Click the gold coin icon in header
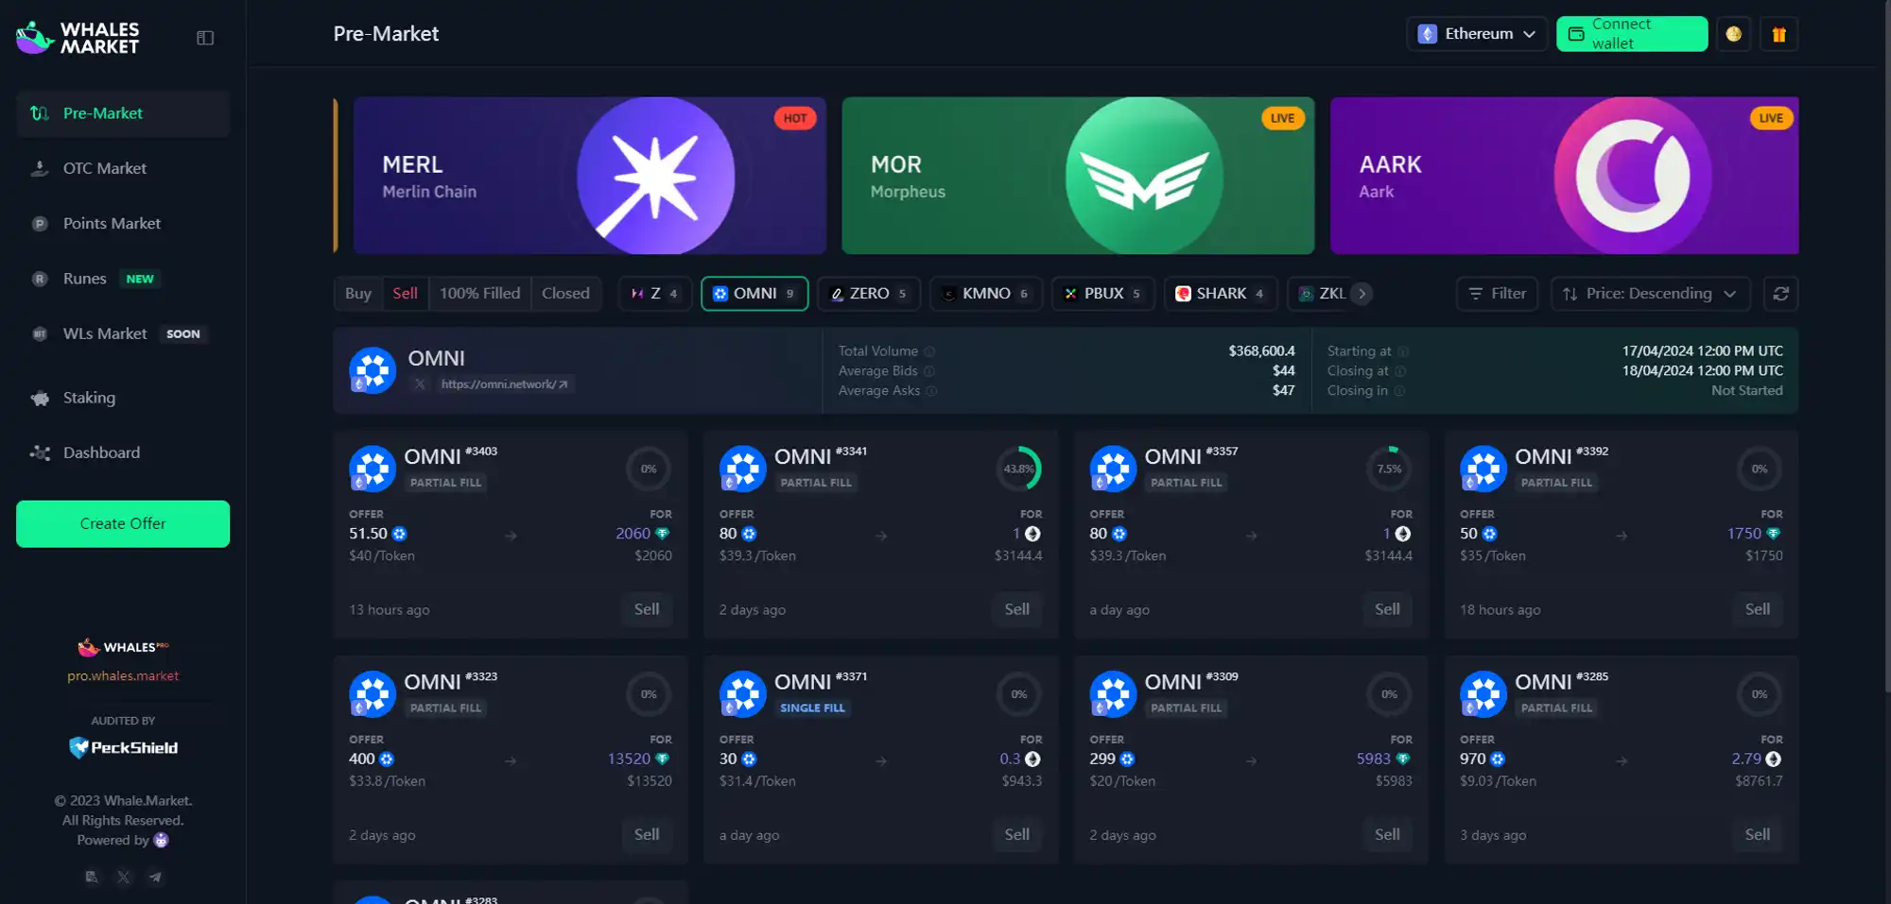 [1733, 34]
